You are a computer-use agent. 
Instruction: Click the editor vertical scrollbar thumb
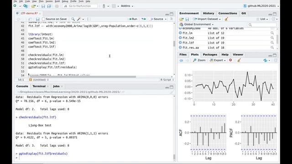point(174,44)
